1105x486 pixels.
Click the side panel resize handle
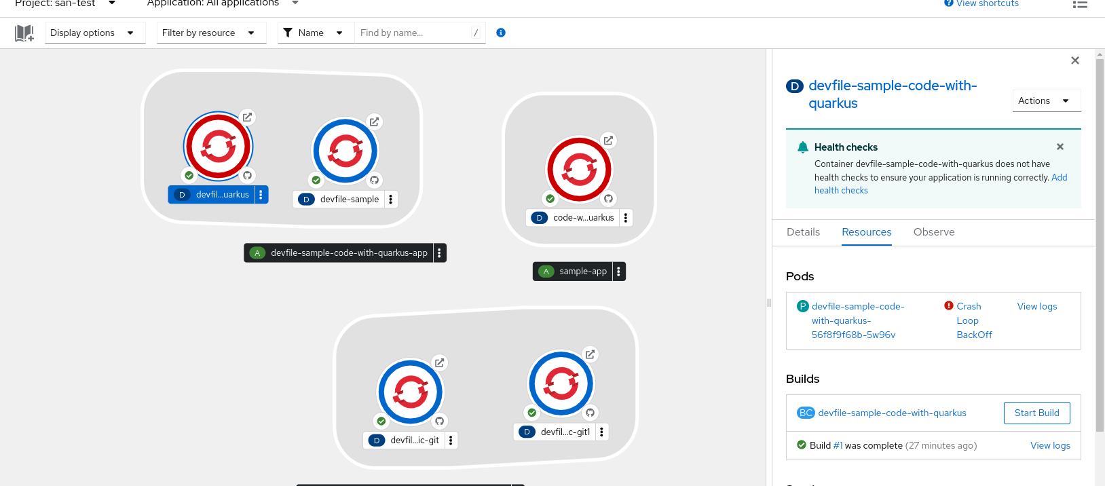pos(769,303)
